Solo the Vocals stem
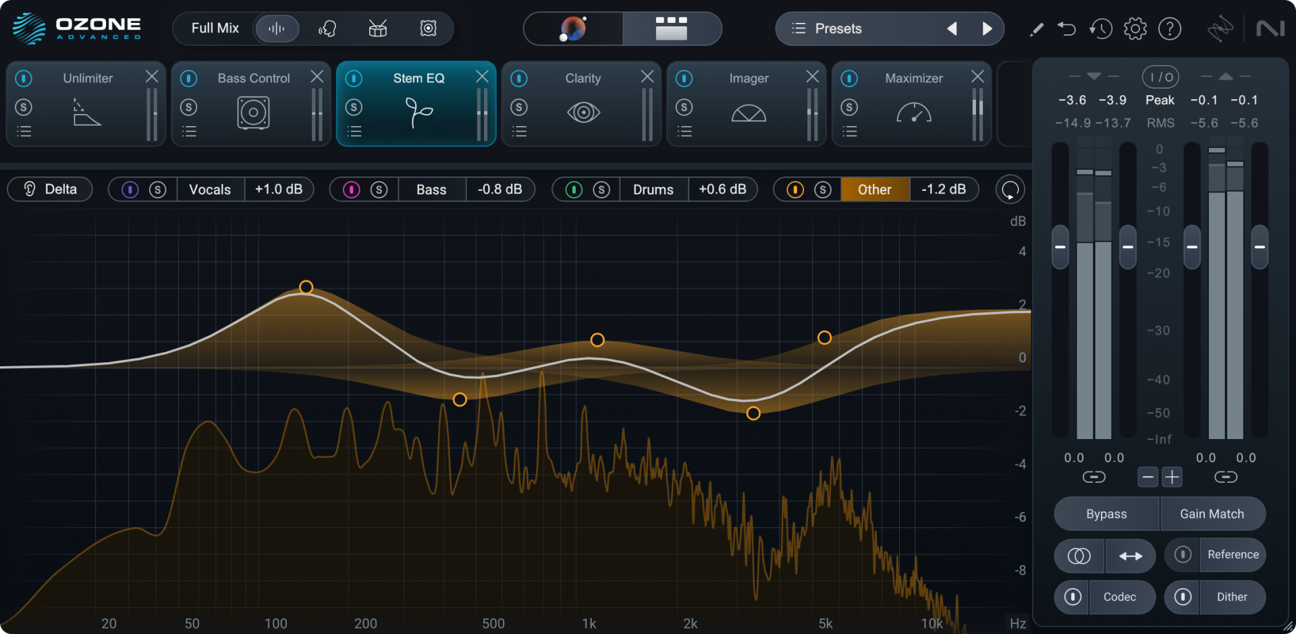This screenshot has width=1296, height=634. pyautogui.click(x=157, y=190)
